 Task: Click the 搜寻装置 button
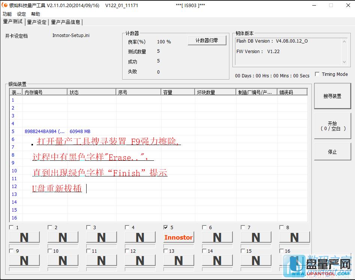[x=332, y=96]
